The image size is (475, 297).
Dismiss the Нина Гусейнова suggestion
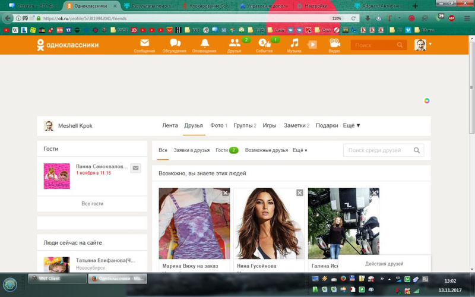click(300, 193)
